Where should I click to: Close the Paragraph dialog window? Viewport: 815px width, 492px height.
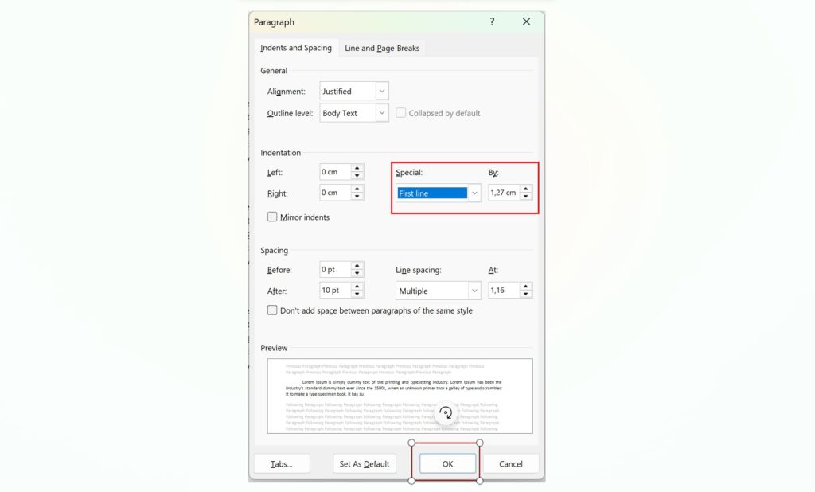(526, 22)
